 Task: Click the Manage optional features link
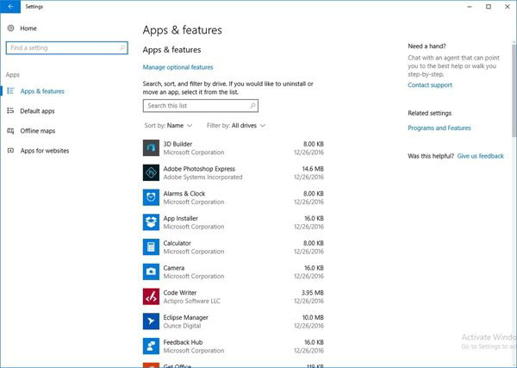pyautogui.click(x=178, y=67)
